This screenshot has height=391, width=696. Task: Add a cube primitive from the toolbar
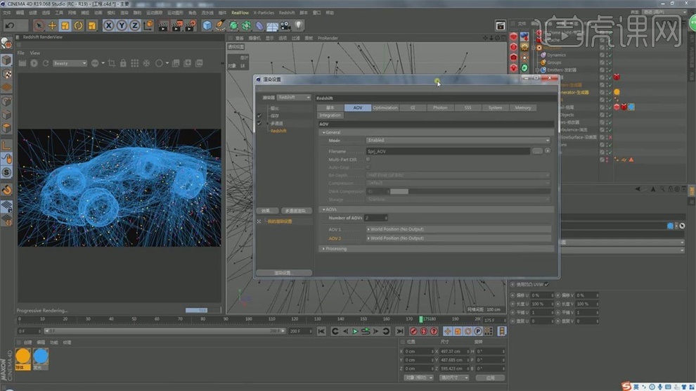[207, 25]
